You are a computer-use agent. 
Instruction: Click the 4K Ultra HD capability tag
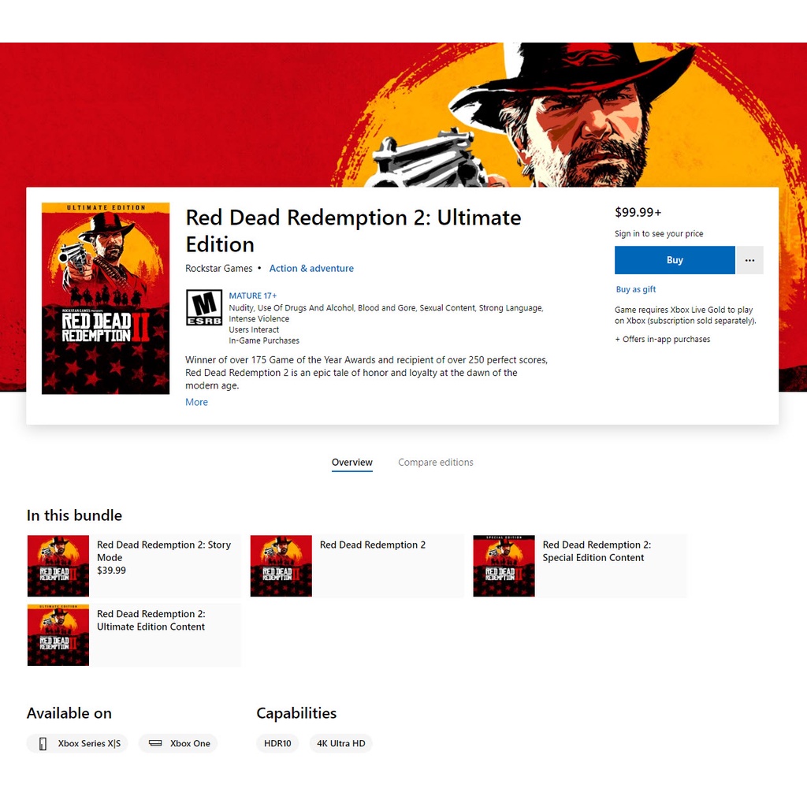click(340, 743)
